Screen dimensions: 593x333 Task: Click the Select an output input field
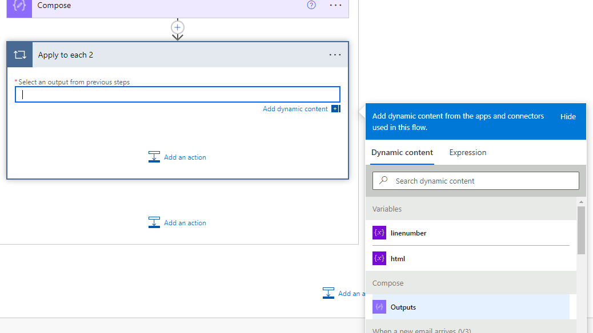pos(177,94)
